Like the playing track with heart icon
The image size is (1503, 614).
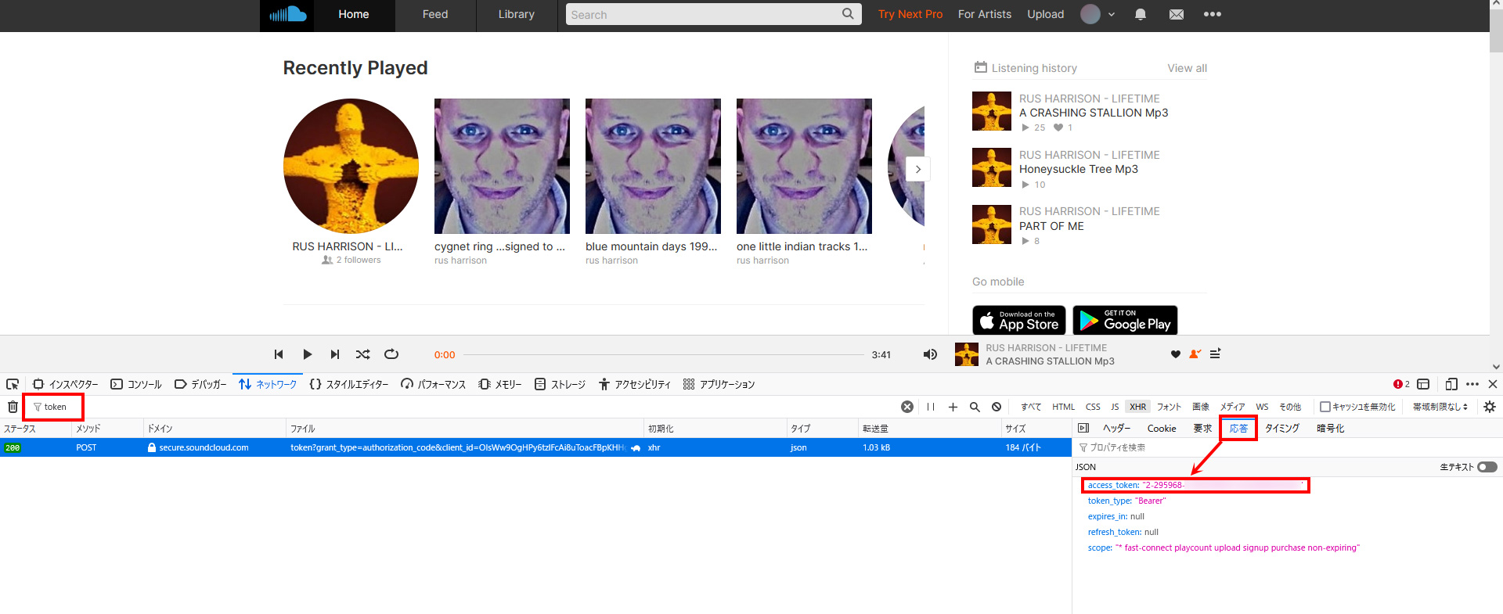(1175, 354)
